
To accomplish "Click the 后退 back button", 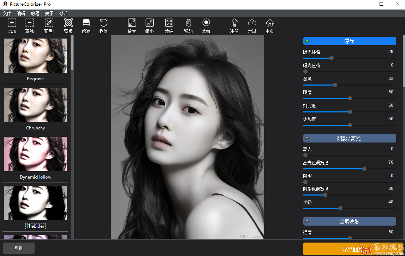I will tap(19, 248).
